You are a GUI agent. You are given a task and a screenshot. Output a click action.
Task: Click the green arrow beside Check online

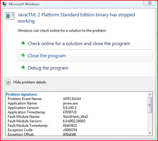coord(23,43)
